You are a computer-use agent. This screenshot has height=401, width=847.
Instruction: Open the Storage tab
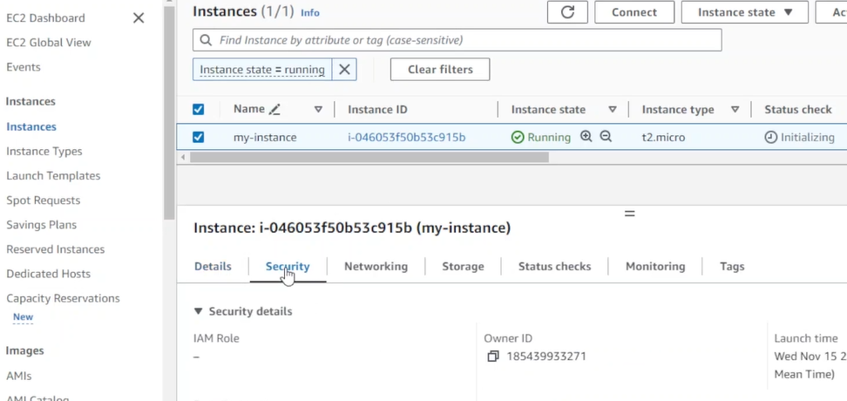coord(463,267)
